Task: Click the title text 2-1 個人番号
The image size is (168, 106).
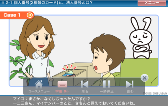Action: [49, 3]
